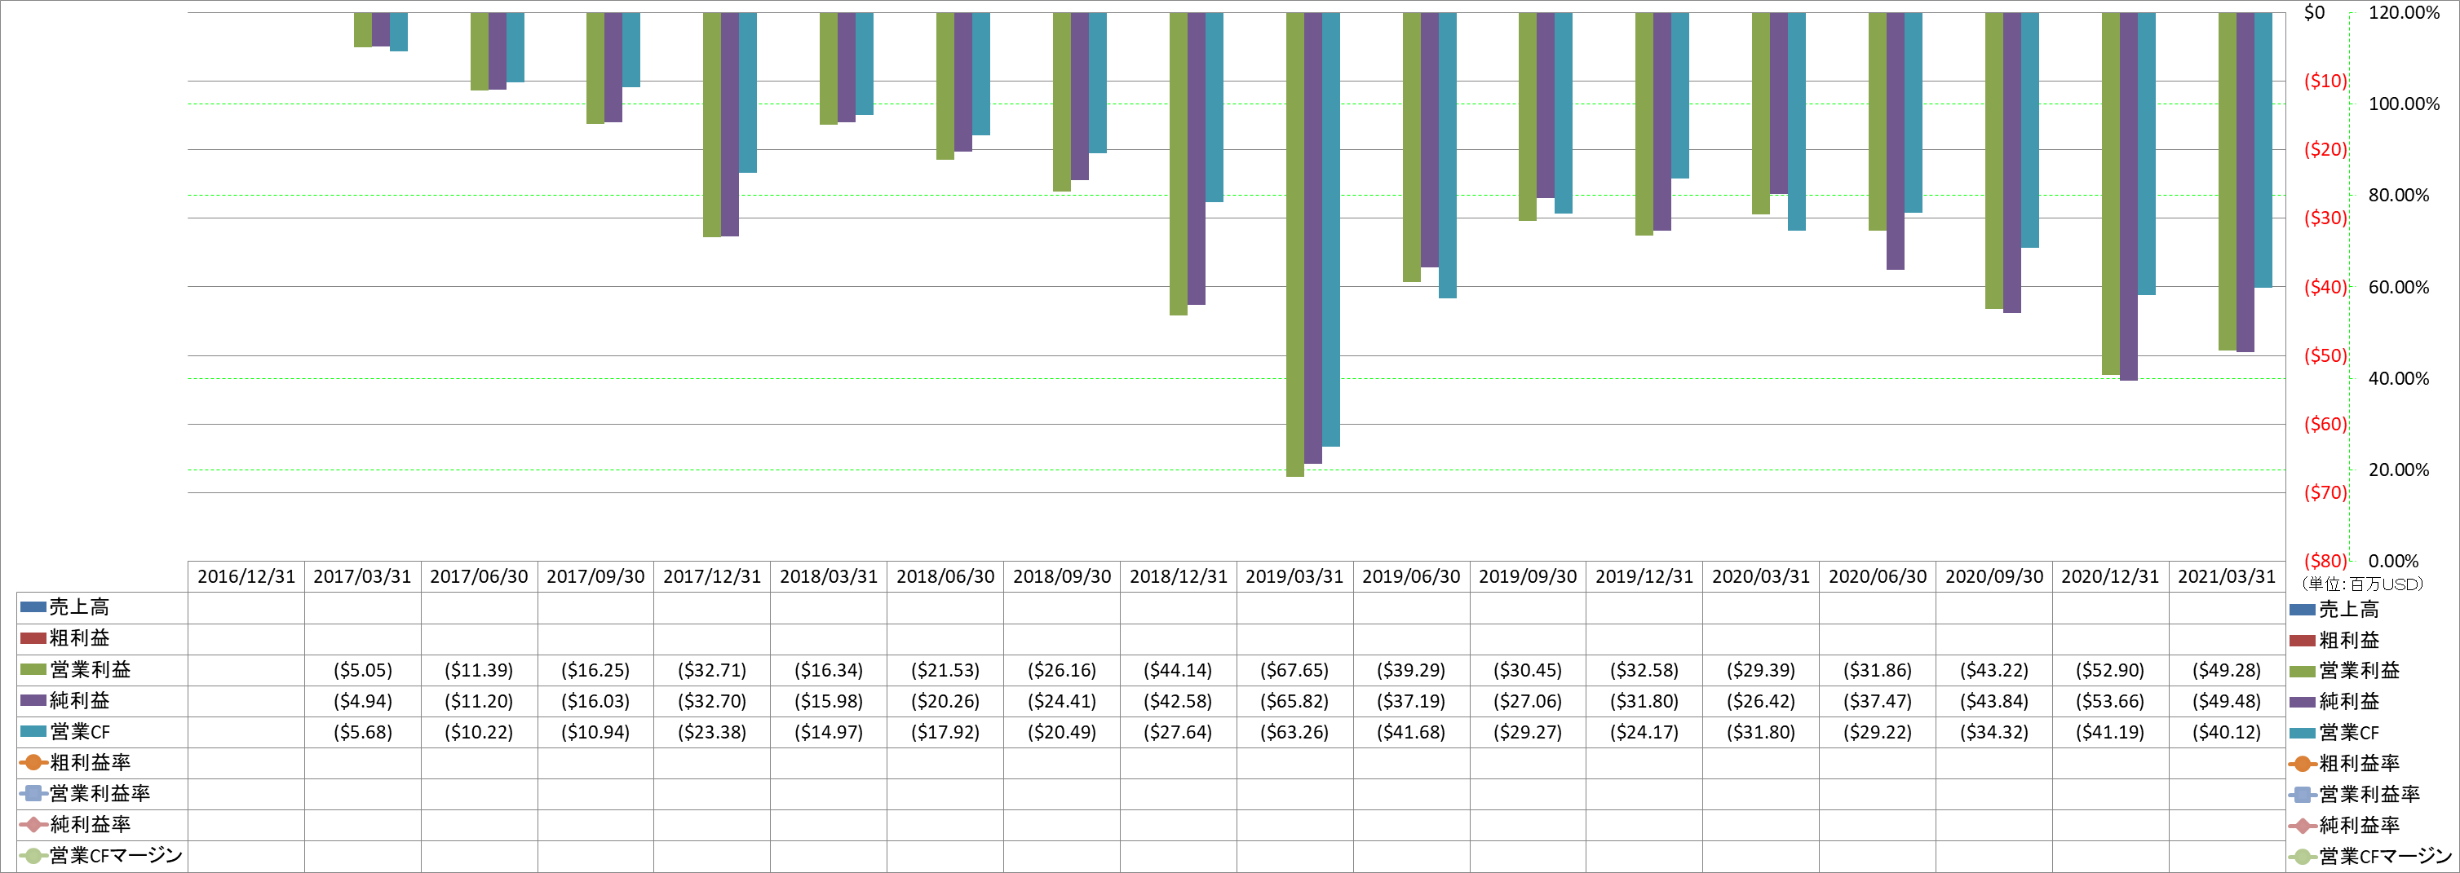This screenshot has width=2460, height=873.
Task: Click 売上高 legend entry on right side
Action: (2336, 609)
